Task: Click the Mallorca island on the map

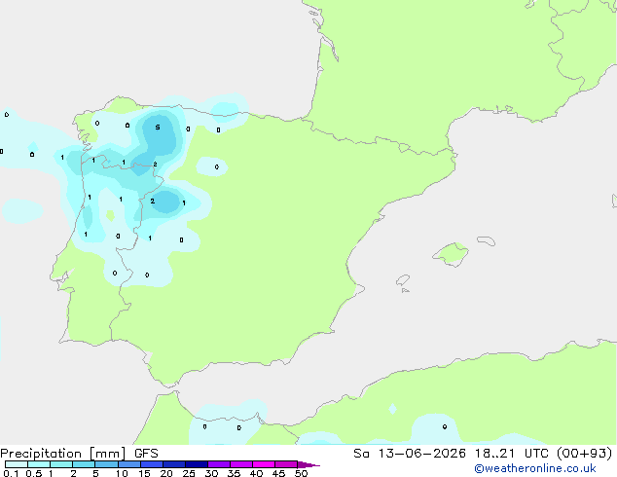Action: pos(451,254)
